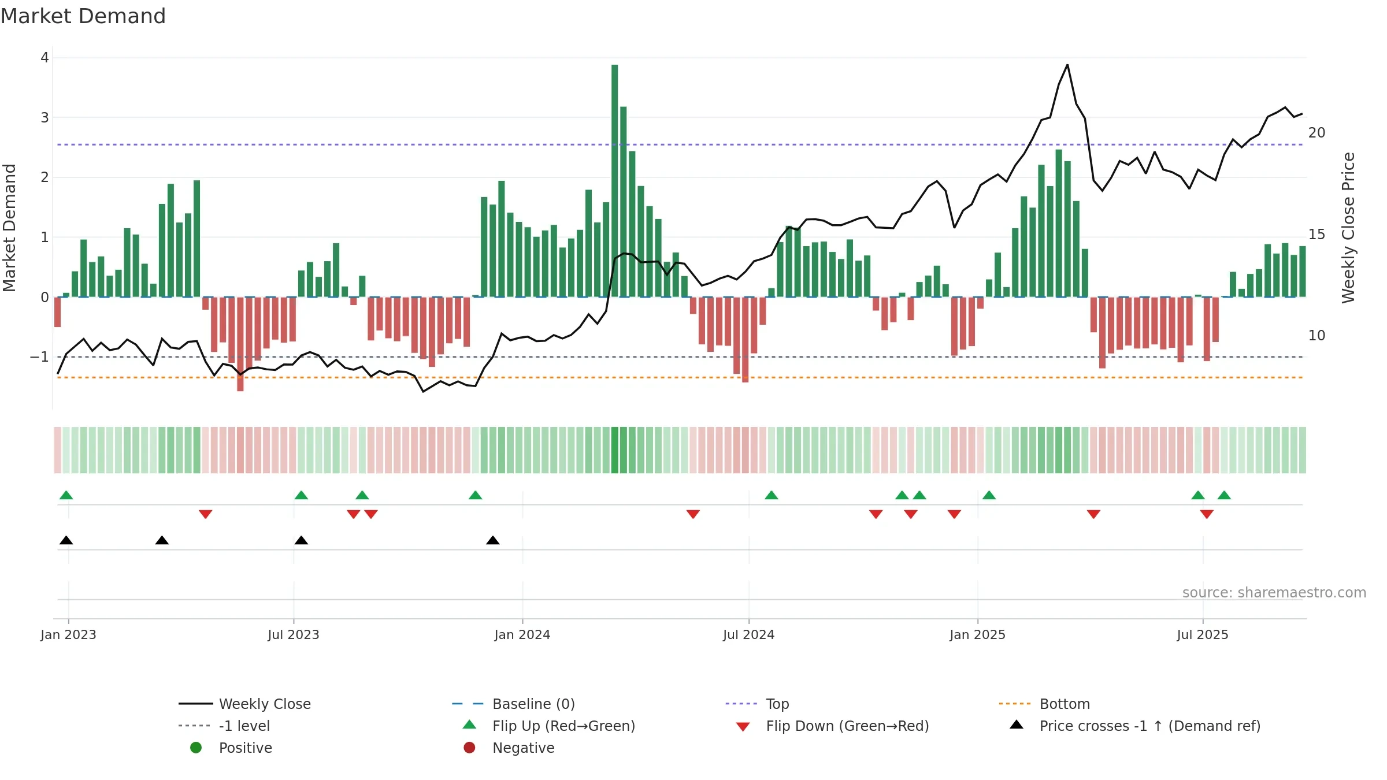Click the black Price crosses -1 legend triangle
This screenshot has height=780, width=1387.
tap(1017, 725)
